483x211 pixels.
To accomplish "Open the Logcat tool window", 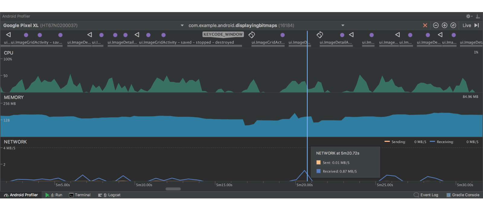I will coord(109,195).
